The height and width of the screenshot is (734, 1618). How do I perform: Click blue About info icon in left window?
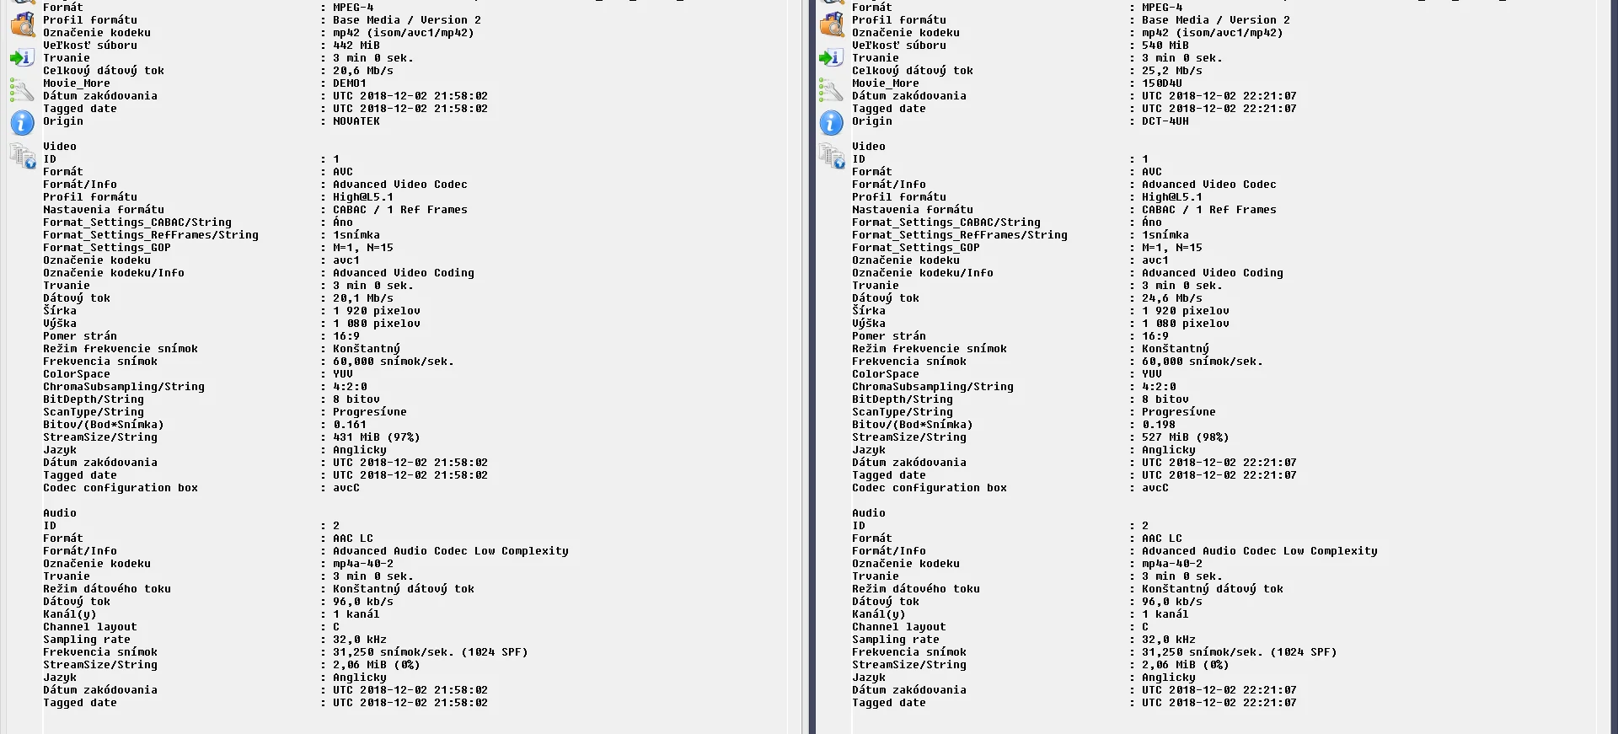[x=22, y=123]
